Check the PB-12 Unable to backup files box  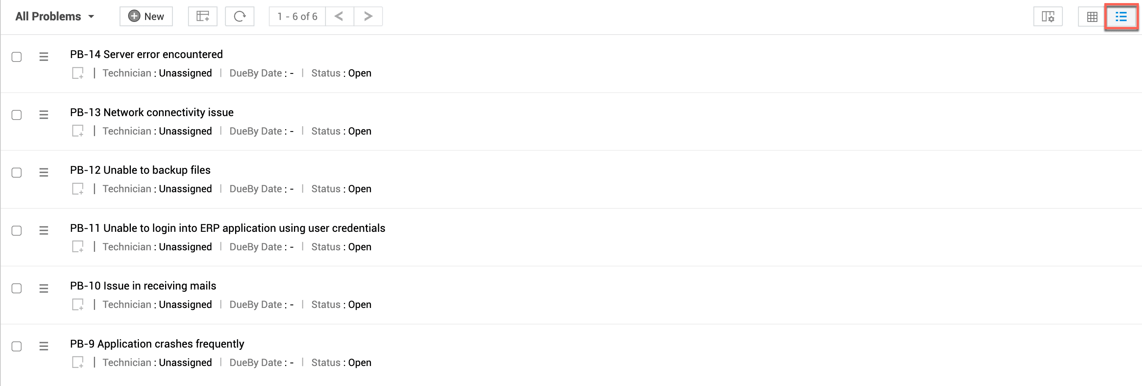(17, 172)
